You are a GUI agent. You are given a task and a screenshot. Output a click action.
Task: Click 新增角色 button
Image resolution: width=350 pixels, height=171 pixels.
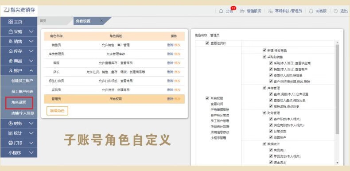[x=57, y=111]
